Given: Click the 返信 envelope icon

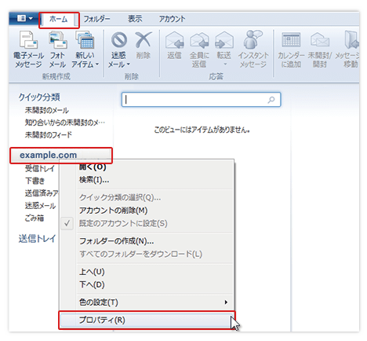Looking at the screenshot, I should click(x=174, y=39).
